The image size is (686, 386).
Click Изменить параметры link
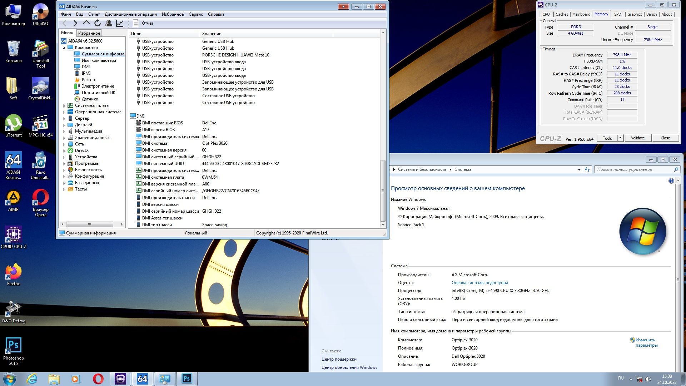(646, 342)
